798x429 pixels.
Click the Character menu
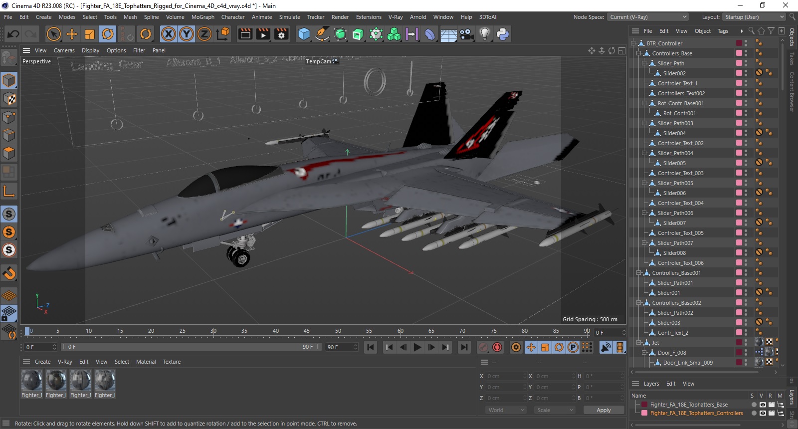coord(233,17)
